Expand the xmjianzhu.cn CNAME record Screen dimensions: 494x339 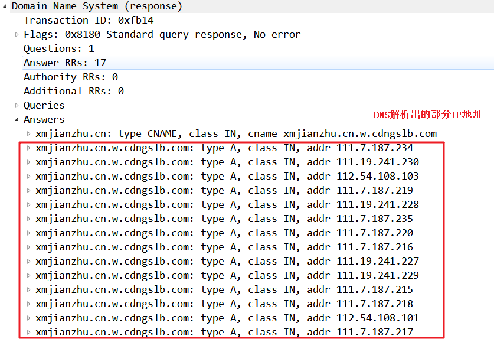tap(29, 133)
